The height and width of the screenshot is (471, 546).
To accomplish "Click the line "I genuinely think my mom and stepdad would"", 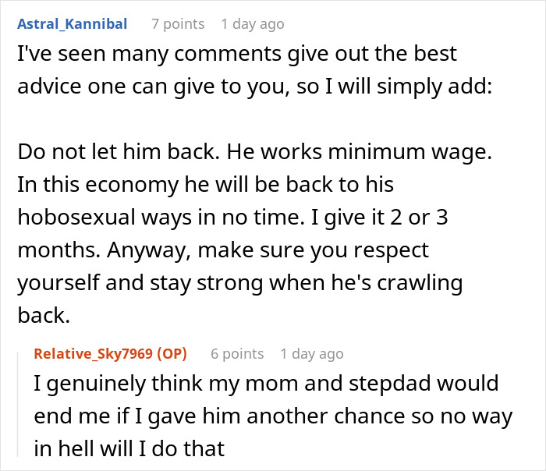I will tap(266, 385).
